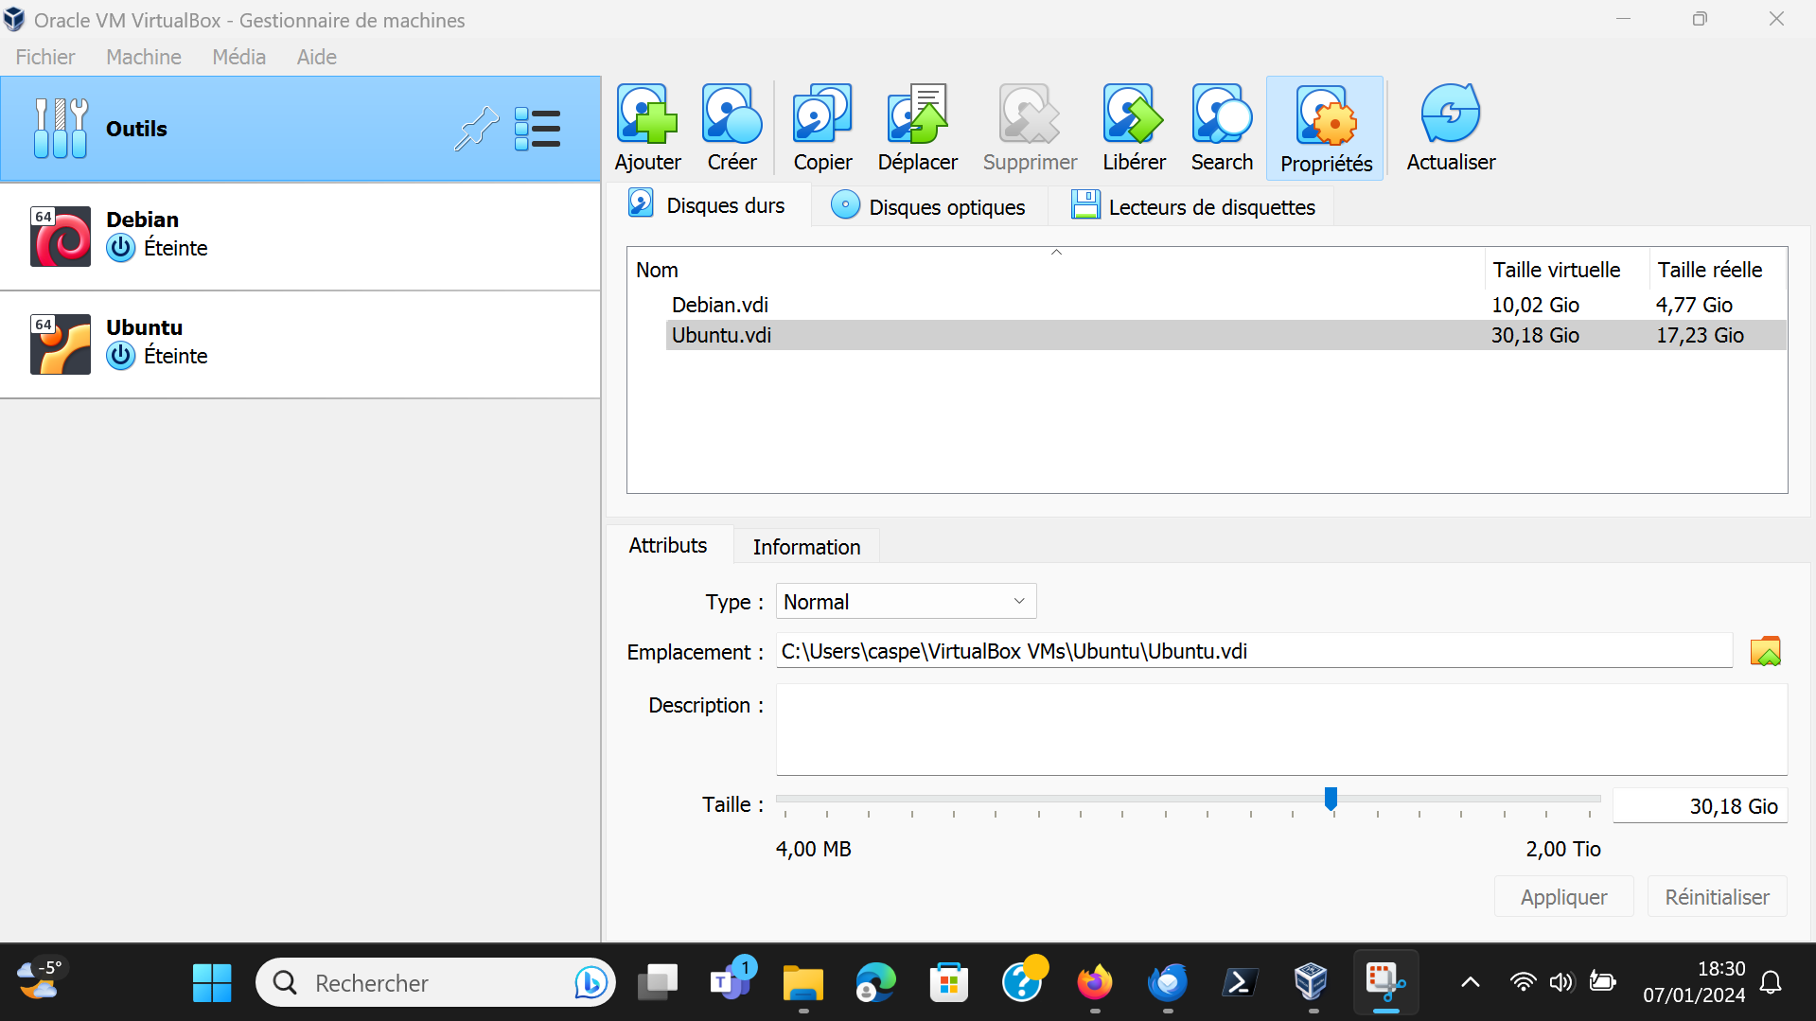Click the Taille slider handle
This screenshot has height=1021, width=1816.
point(1331,799)
